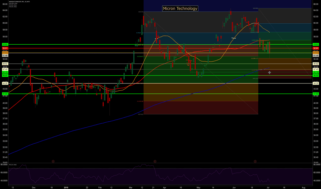Click the Aug label on the time axis
The image size is (321, 189).
click(303, 188)
